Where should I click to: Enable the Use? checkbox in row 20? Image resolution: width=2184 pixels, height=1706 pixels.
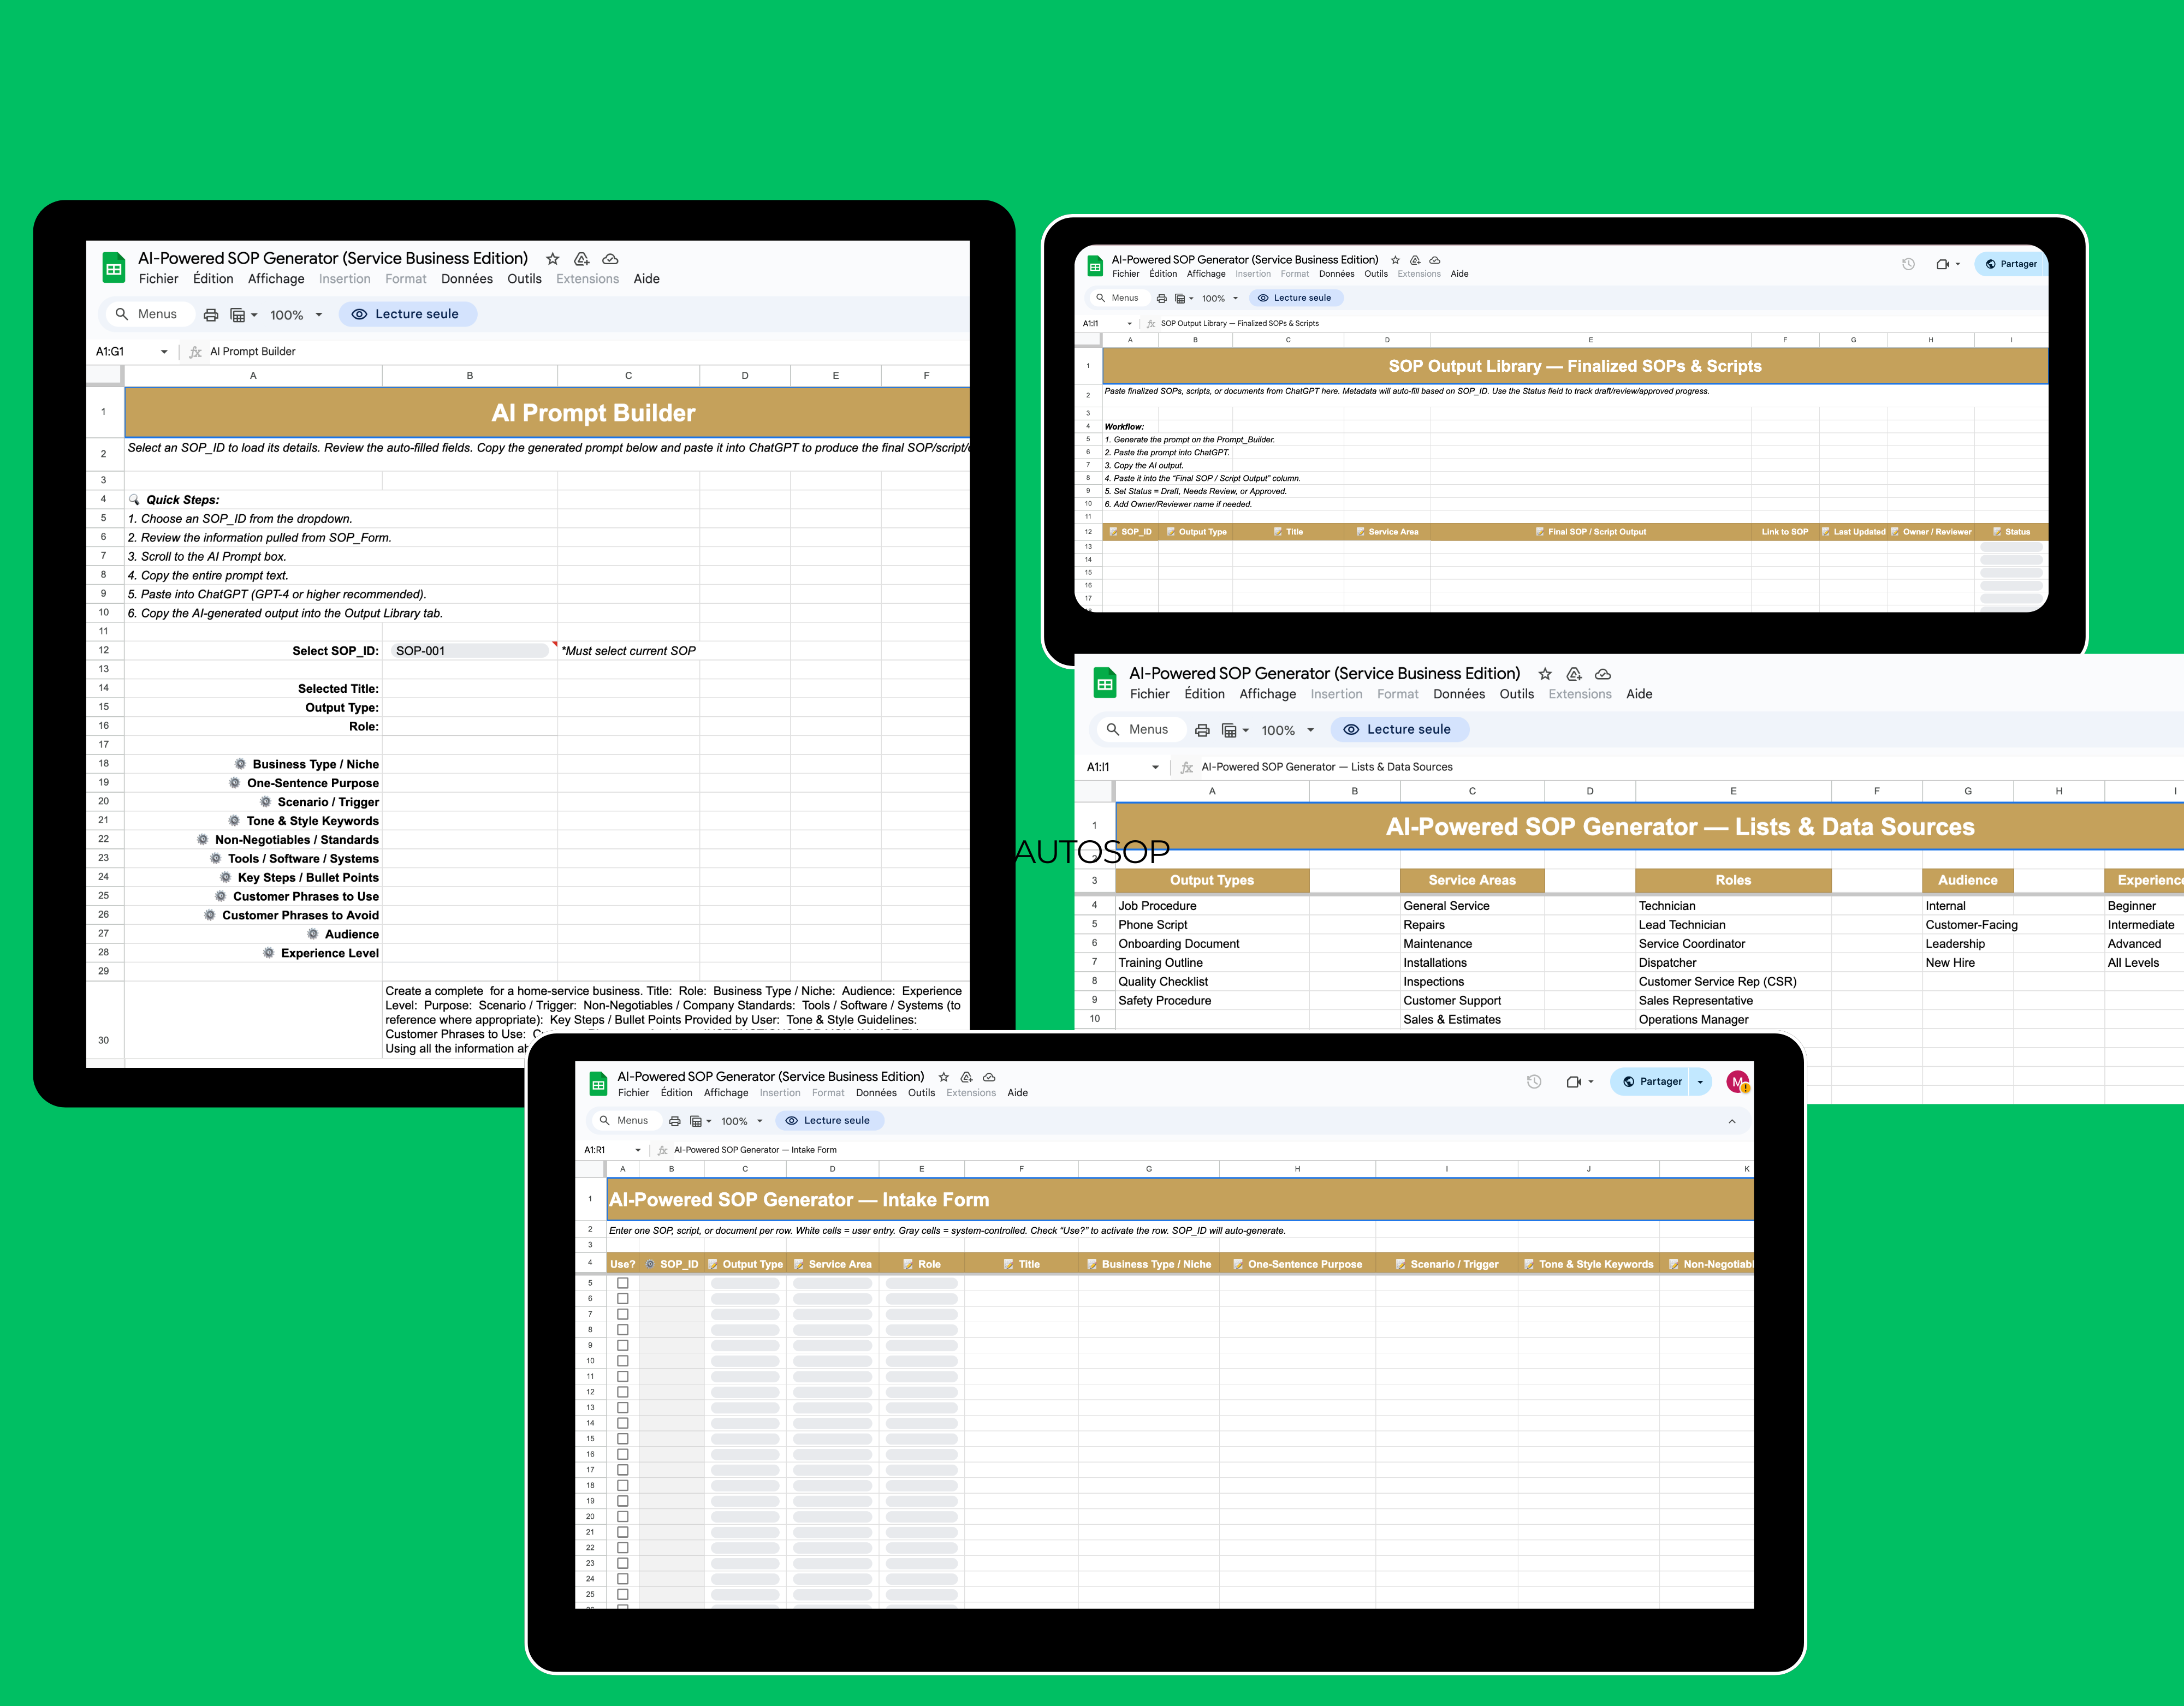[622, 1516]
